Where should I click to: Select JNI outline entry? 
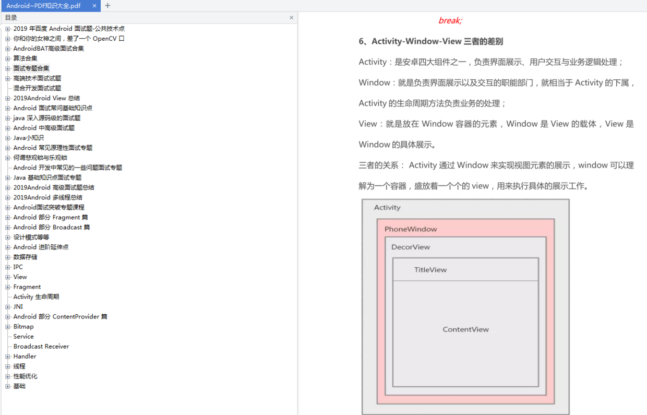[x=18, y=306]
